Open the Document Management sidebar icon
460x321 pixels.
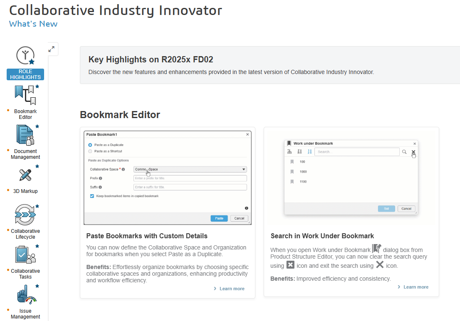[25, 135]
